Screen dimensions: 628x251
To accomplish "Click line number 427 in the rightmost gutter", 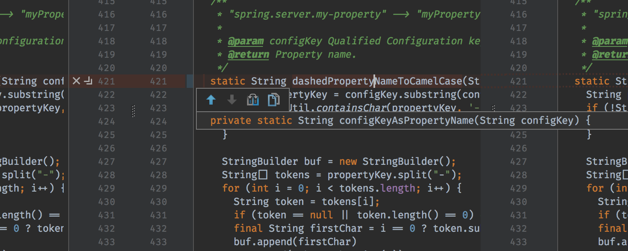I will [518, 161].
